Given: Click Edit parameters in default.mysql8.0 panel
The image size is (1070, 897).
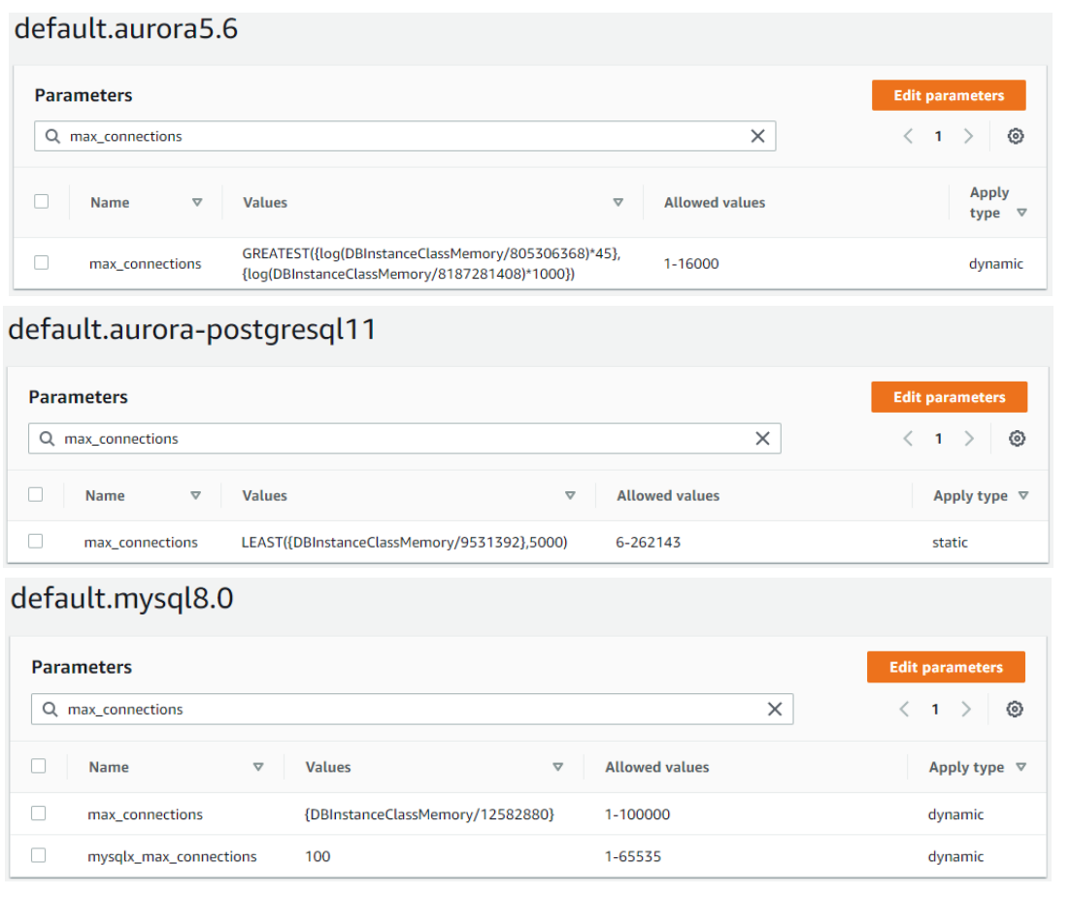Looking at the screenshot, I should click(946, 667).
